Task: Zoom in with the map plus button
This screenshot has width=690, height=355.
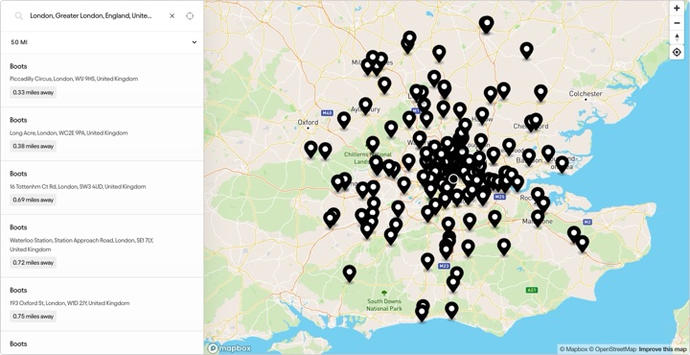Action: coord(677,9)
